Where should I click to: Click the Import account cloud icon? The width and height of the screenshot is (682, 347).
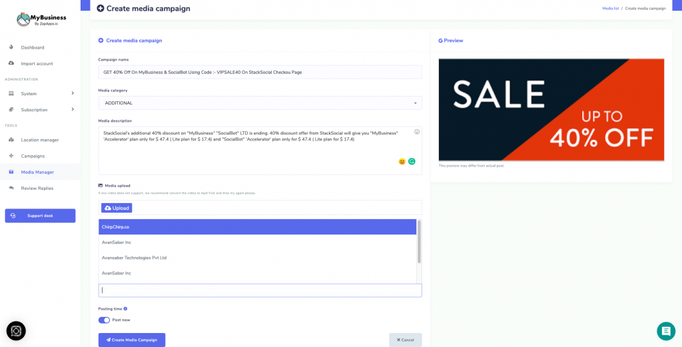click(x=11, y=63)
